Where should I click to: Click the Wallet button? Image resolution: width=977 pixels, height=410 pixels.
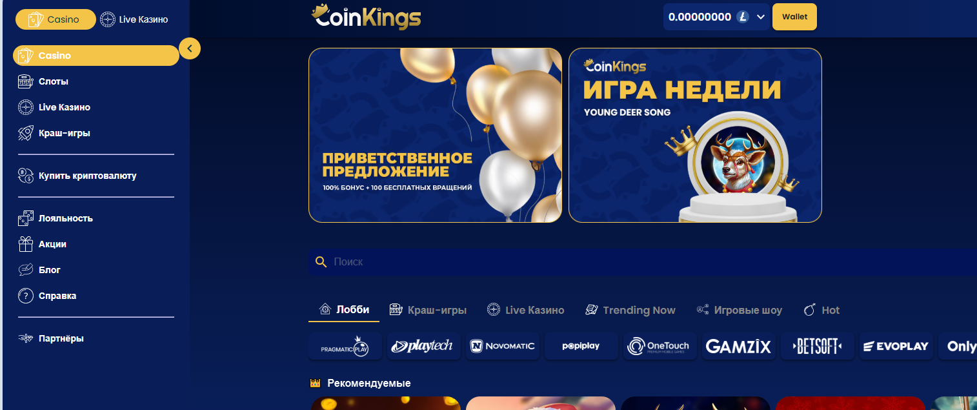794,17
